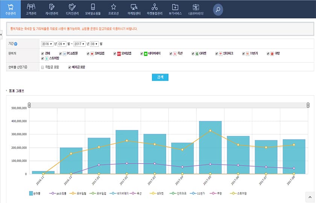Uncheck the 모바일앱 checkbox
316x203 pixels.
point(115,53)
